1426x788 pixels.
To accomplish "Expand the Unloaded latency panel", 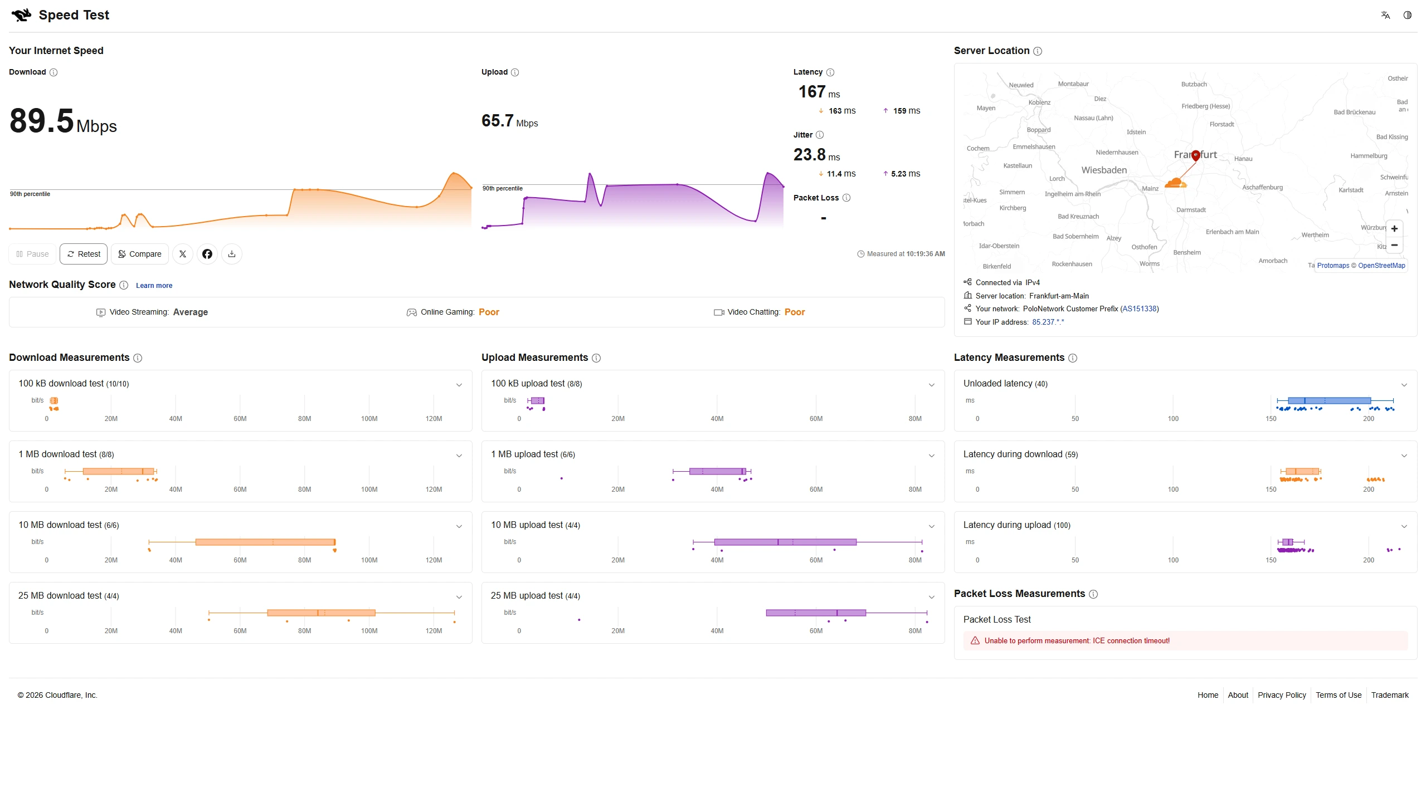I will point(1404,385).
